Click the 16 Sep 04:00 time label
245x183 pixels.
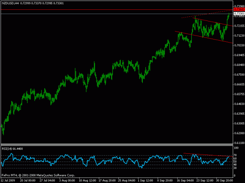[x=185, y=180]
